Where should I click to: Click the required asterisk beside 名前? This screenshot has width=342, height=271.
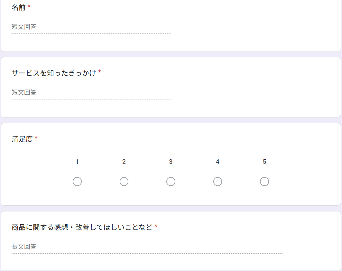(x=29, y=7)
